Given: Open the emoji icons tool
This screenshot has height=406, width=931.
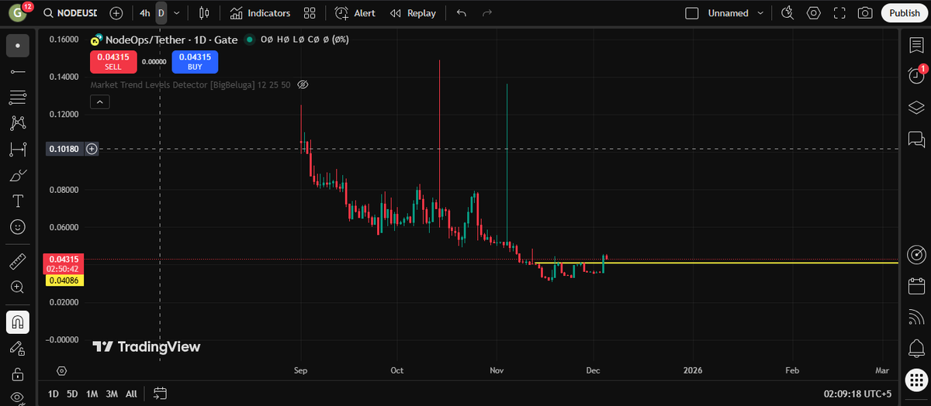Looking at the screenshot, I should click(x=18, y=227).
